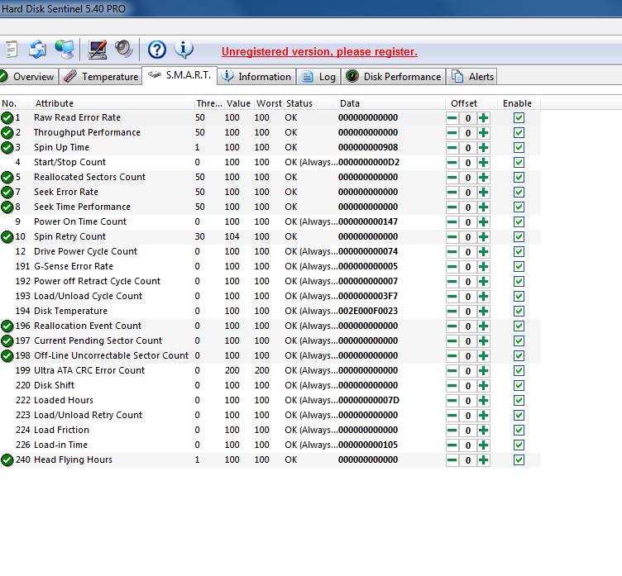This screenshot has width=622, height=576.
Task: Click the monitor configuration toolbar icon
Action: click(x=98, y=50)
